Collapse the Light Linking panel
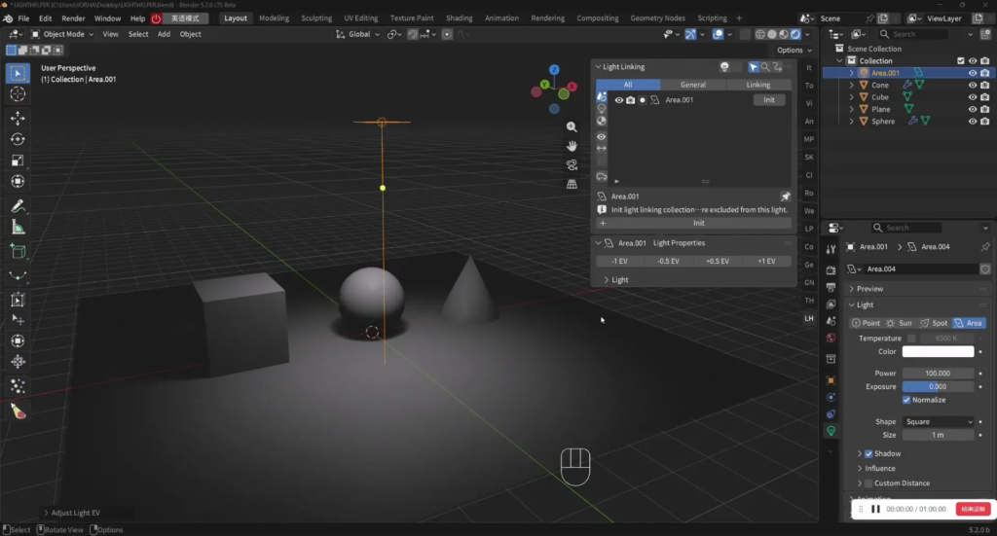This screenshot has width=997, height=536. 599,67
